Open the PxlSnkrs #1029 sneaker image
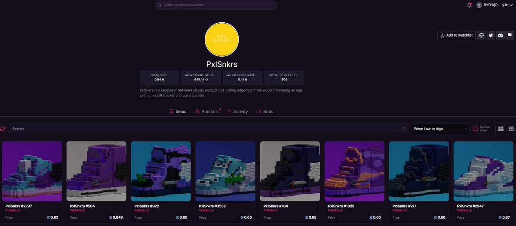This screenshot has height=226, width=516. point(354,171)
